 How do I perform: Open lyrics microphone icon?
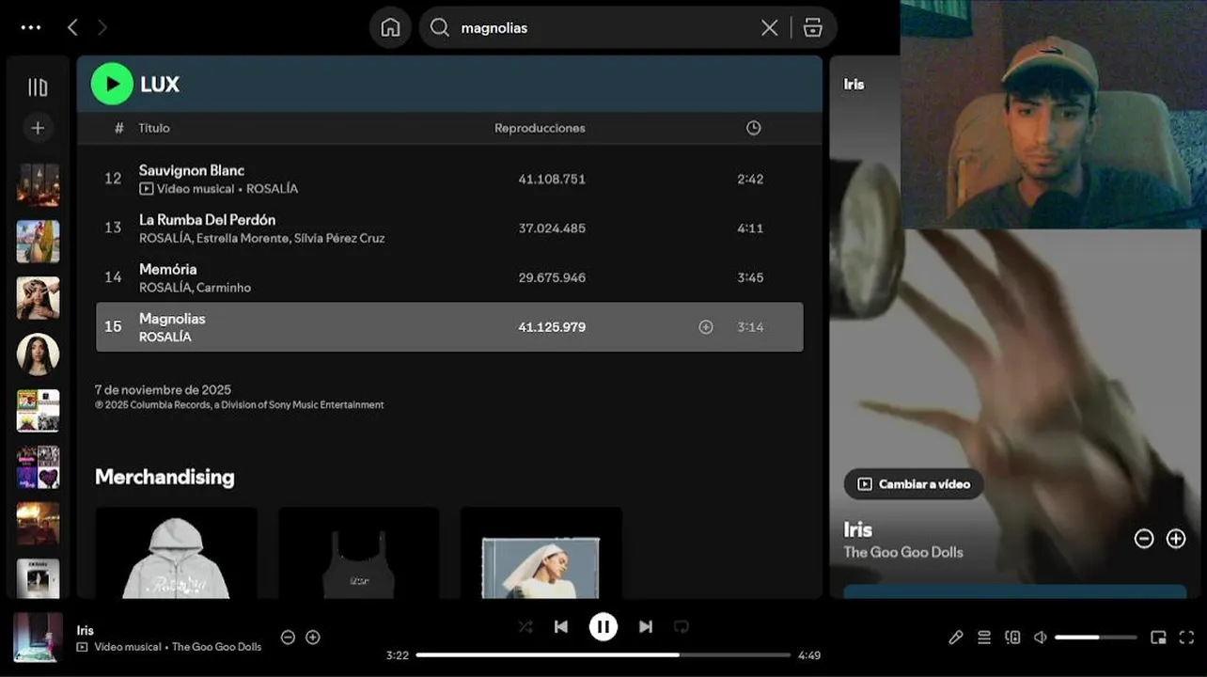coord(956,638)
